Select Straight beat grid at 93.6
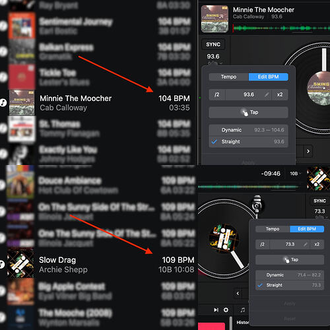330x330 pixels. 248,141
